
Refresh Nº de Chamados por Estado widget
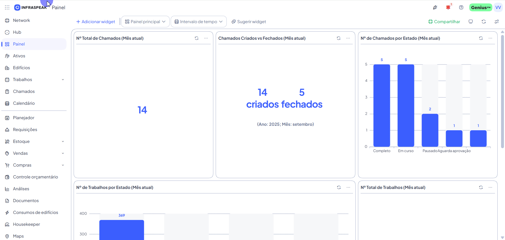(481, 38)
